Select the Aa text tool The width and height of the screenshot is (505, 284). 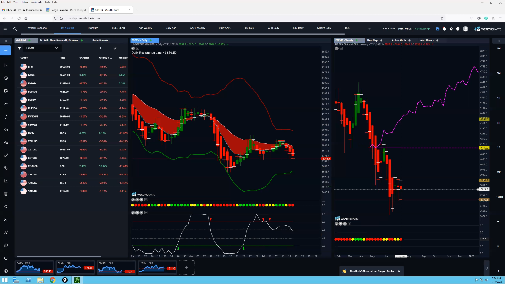6,143
